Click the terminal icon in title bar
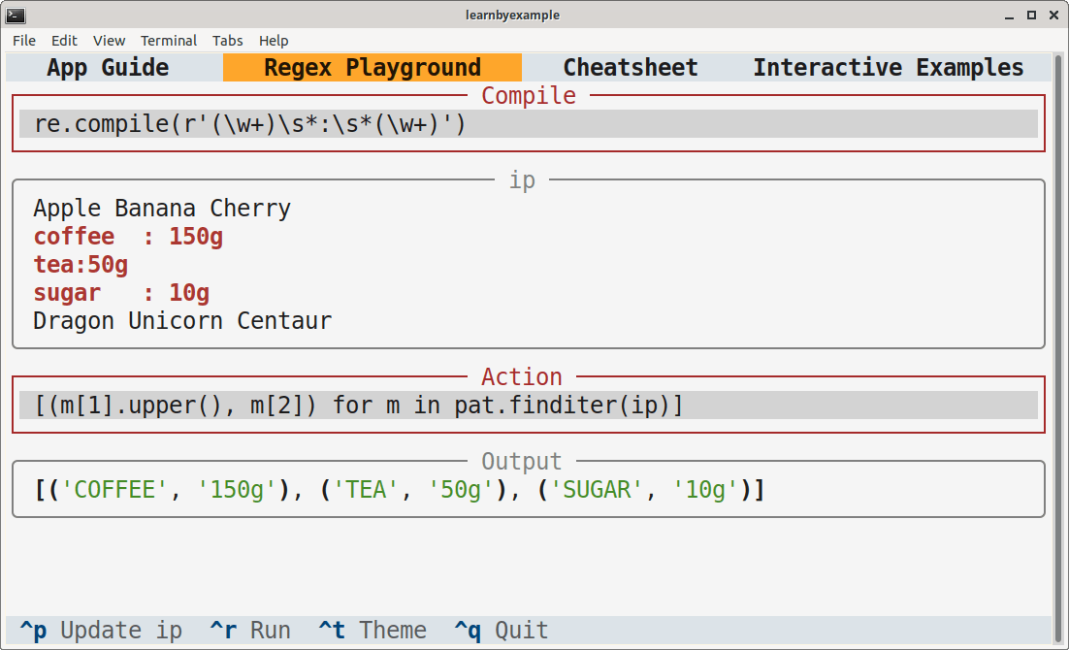 click(16, 15)
